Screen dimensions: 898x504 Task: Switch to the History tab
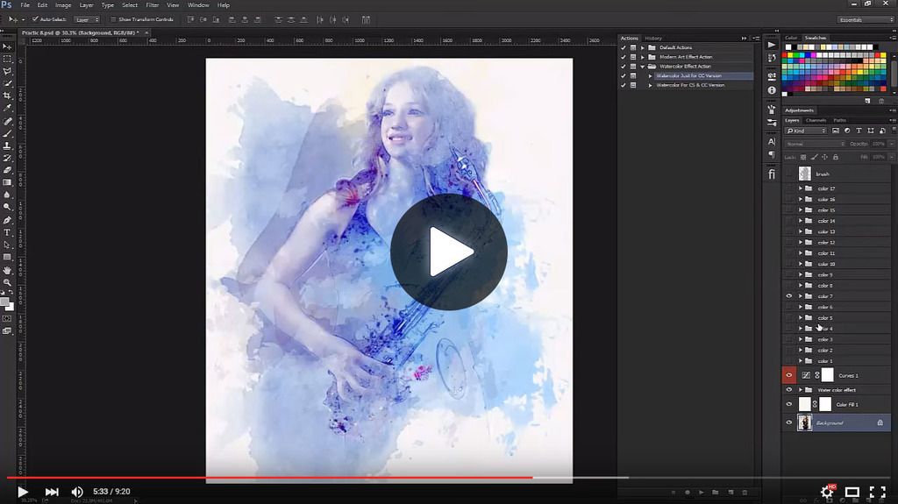(653, 39)
